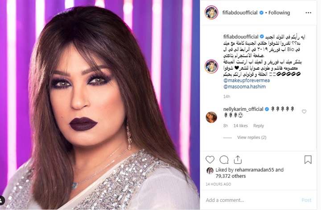This screenshot has width=321, height=210.
Task: View the 14 likes on comment
Action: 241,126
